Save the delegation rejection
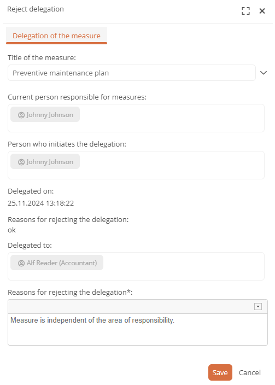Viewport: 275px width, 385px height. pyautogui.click(x=220, y=372)
